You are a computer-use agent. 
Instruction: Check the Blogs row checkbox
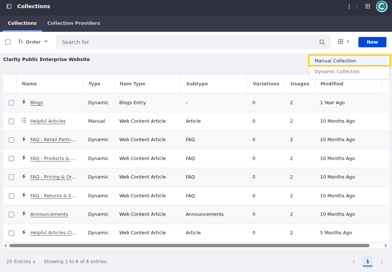click(11, 103)
